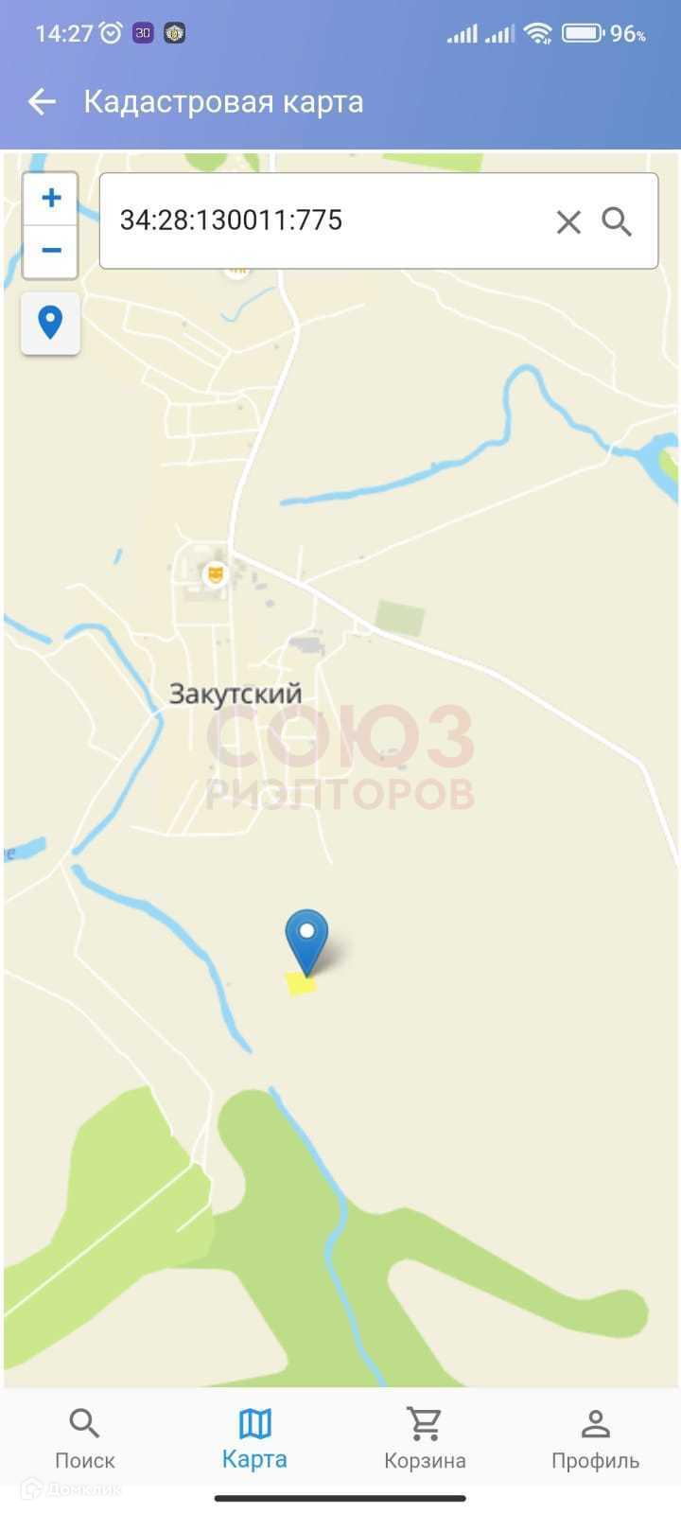Screen dimensions: 681x1514
Task: Tap the alarm clock status icon
Action: pyautogui.click(x=112, y=33)
